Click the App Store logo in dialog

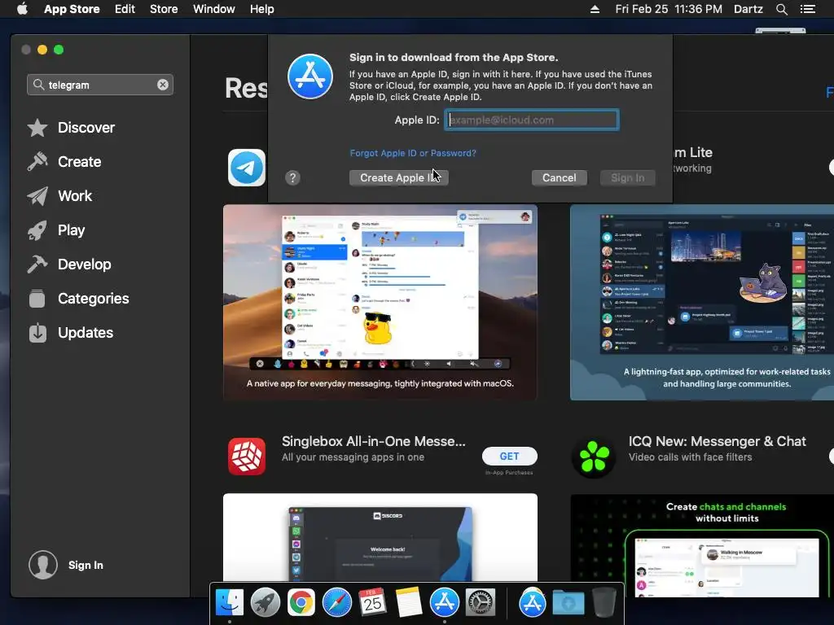click(x=310, y=76)
